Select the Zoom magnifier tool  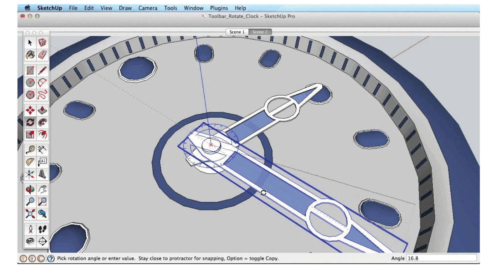pos(30,202)
